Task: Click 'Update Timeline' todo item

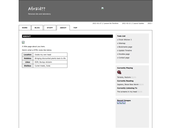Action: (x=124, y=51)
